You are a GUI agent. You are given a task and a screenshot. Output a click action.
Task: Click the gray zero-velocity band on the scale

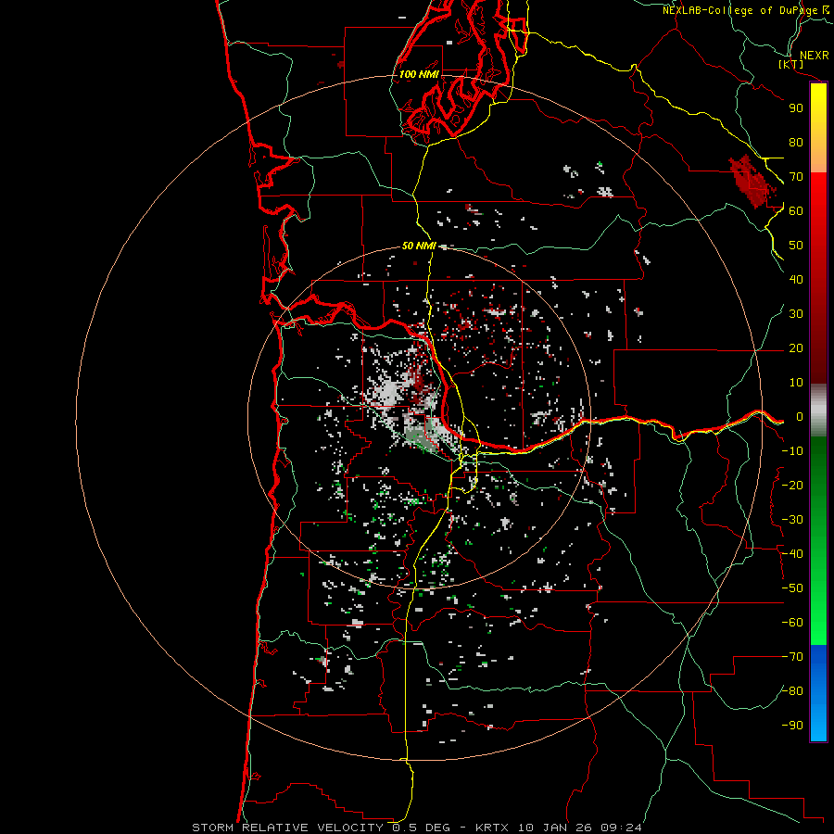(818, 410)
